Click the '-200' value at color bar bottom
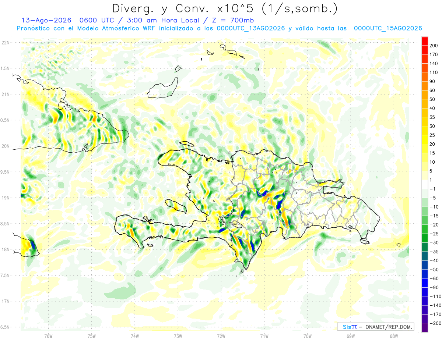This screenshot has height=341, width=442. pyautogui.click(x=435, y=323)
